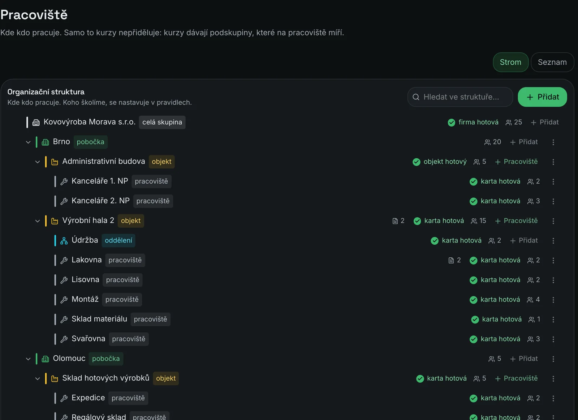Click Přidat in the Údržba row

coord(523,240)
